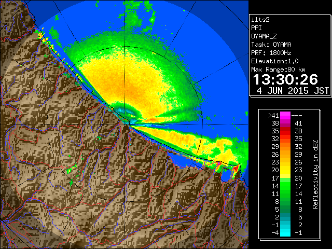Pick the bright magenta >41 dBZ color band

point(285,116)
